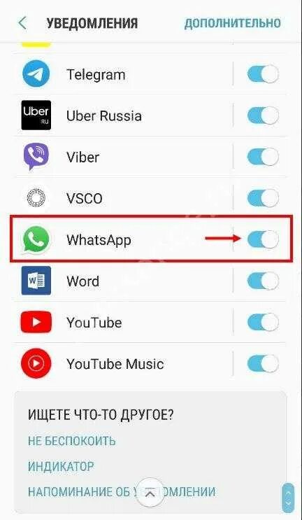Screen dimensions: 302x520
Task: Open НАПОМИНАНИЕ ОБ УВЕДОМЛЕНИИ link
Action: [122, 491]
